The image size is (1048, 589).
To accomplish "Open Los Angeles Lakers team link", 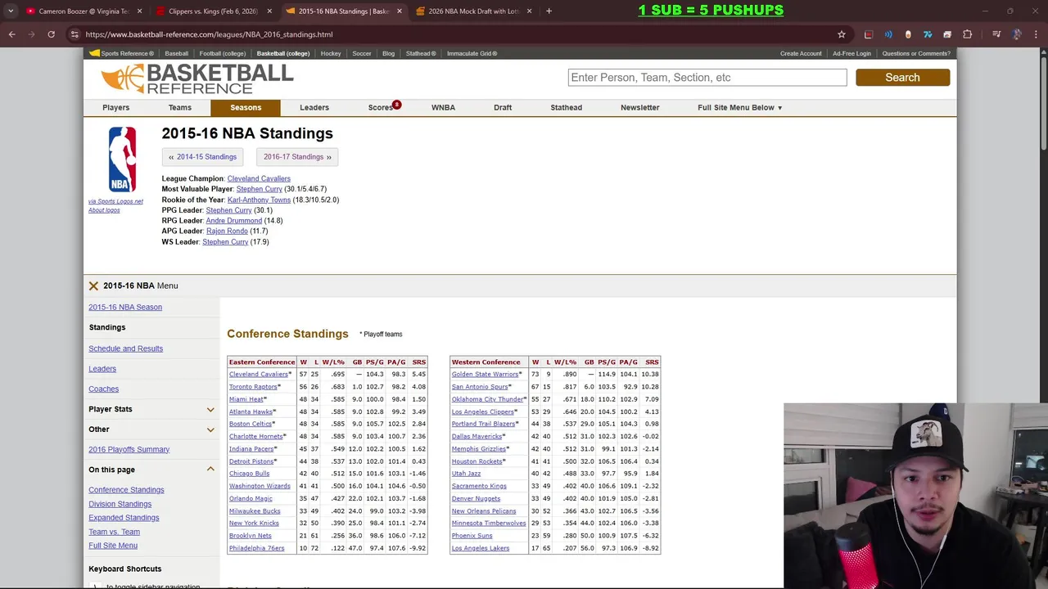I will pos(481,548).
